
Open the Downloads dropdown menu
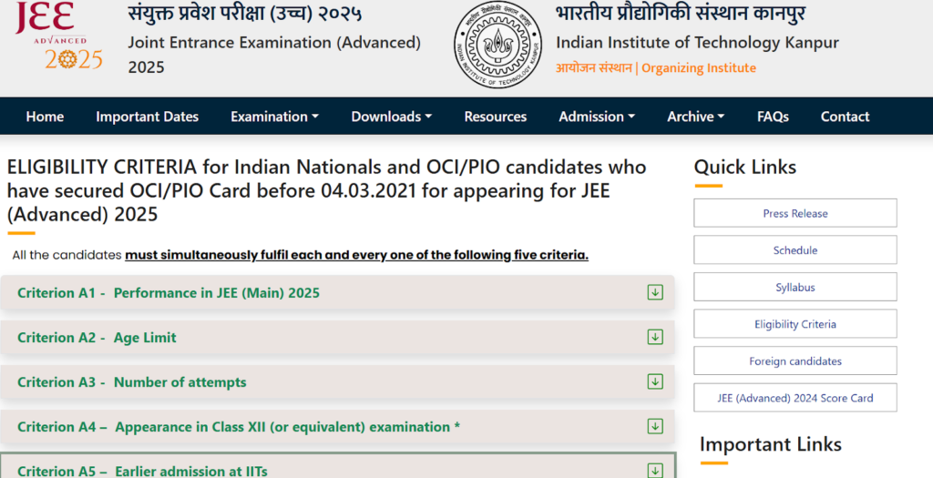[x=392, y=117]
